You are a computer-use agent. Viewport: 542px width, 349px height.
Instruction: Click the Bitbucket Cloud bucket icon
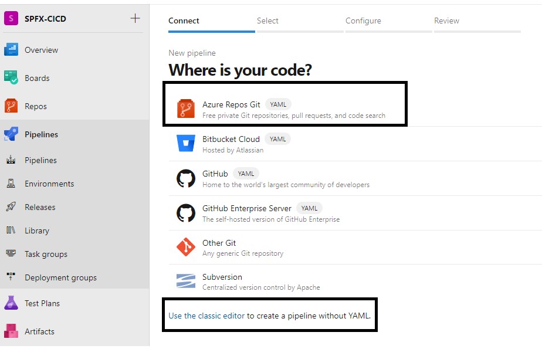click(x=185, y=144)
